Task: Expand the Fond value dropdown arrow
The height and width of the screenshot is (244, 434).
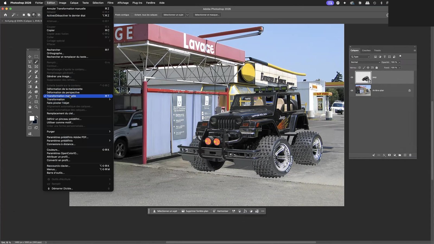Action: click(400, 68)
